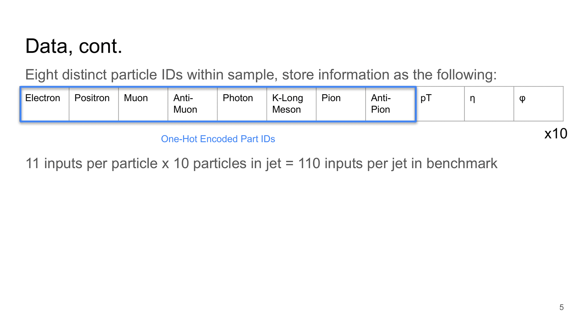This screenshot has height=325, width=577.
Task: Click the '11 inputs per particle' sentence
Action: [261, 163]
